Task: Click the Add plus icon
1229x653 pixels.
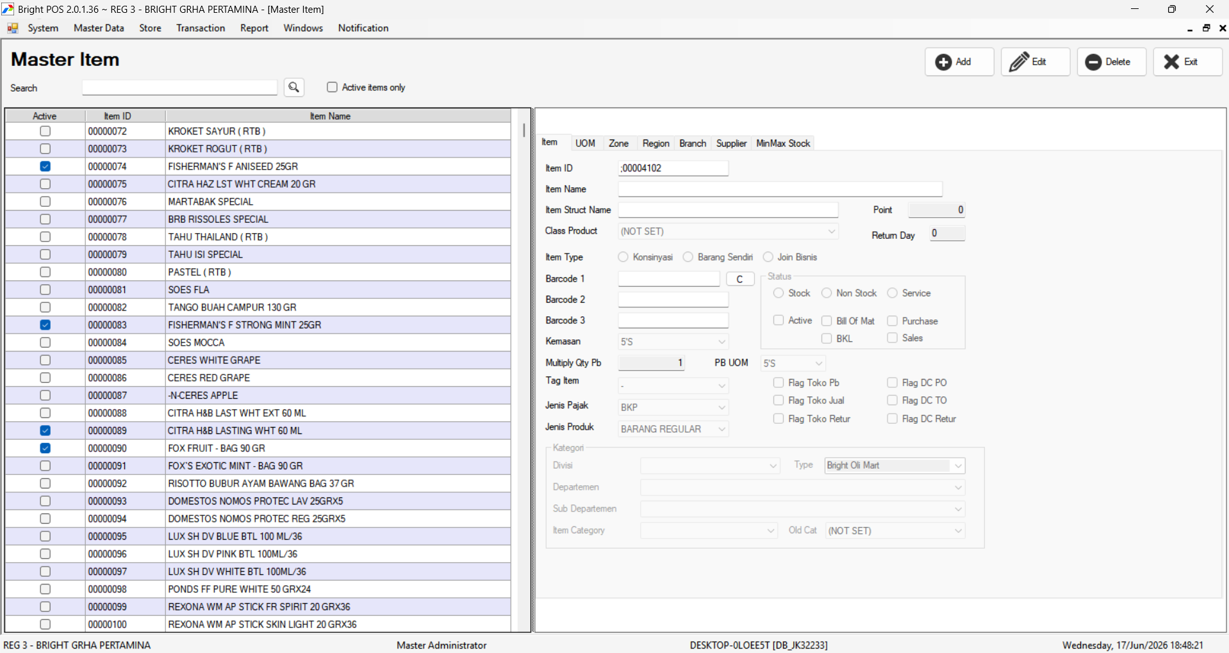Action: [943, 62]
